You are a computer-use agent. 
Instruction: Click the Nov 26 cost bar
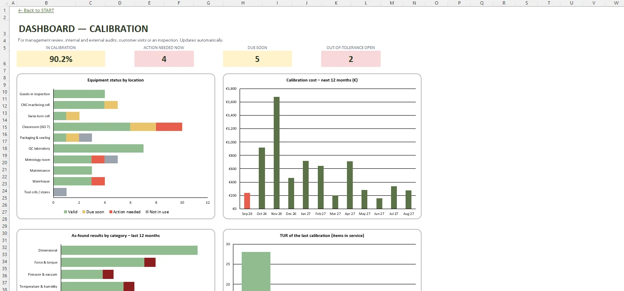click(277, 153)
